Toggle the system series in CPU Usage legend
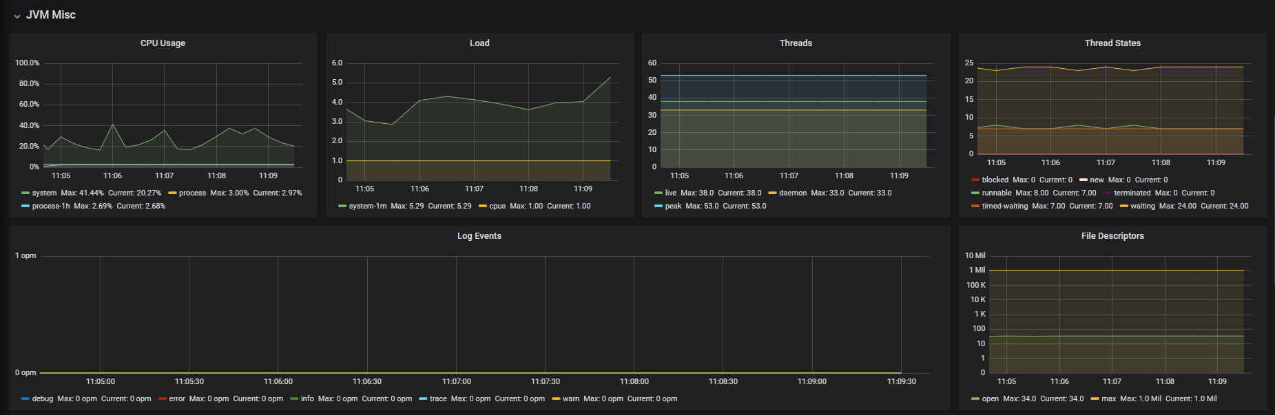The image size is (1275, 415). pyautogui.click(x=44, y=193)
